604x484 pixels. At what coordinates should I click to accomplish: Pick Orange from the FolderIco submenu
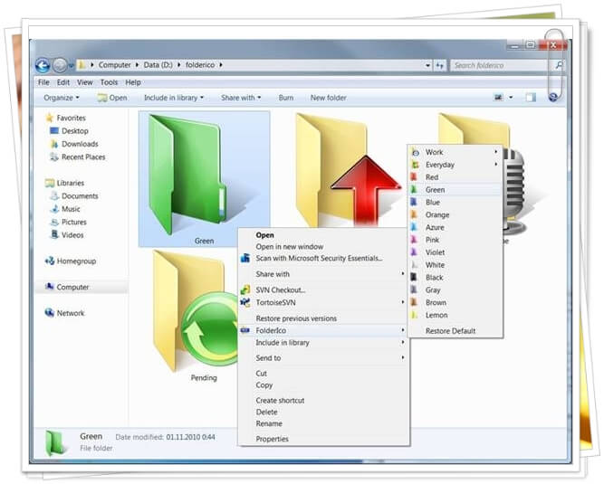click(455, 214)
